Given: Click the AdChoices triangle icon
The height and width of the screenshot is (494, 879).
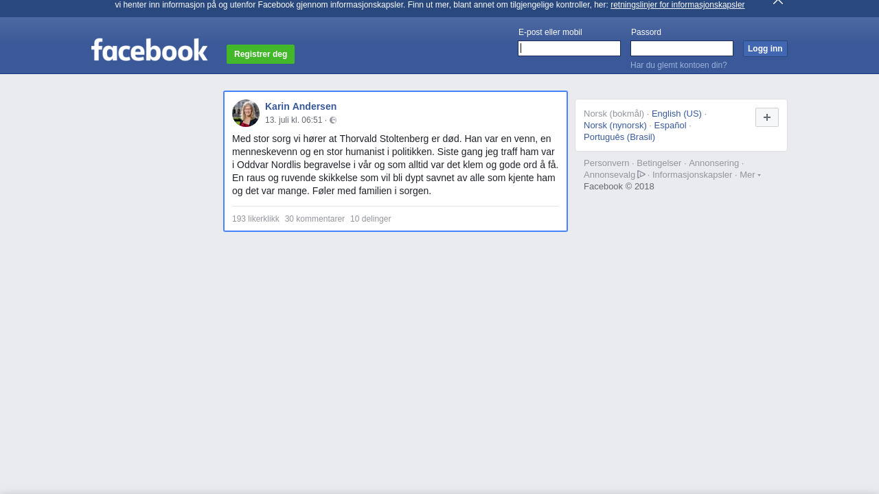Looking at the screenshot, I should (x=641, y=174).
